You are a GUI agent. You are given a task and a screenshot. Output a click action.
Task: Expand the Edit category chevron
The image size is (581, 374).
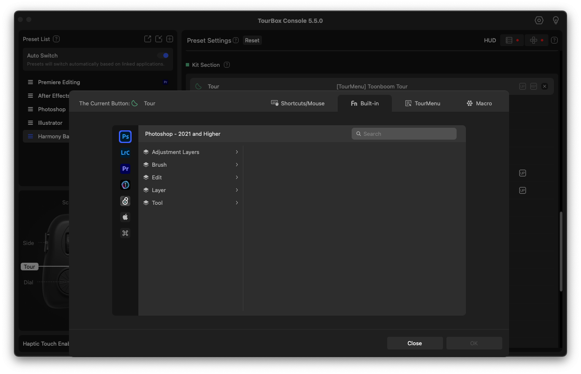pos(237,177)
